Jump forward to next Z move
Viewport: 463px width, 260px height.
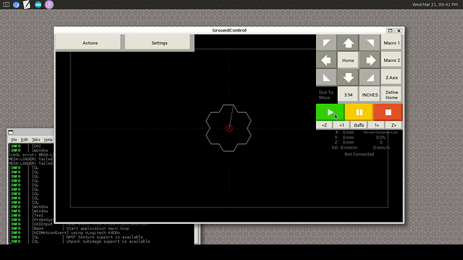pos(394,125)
